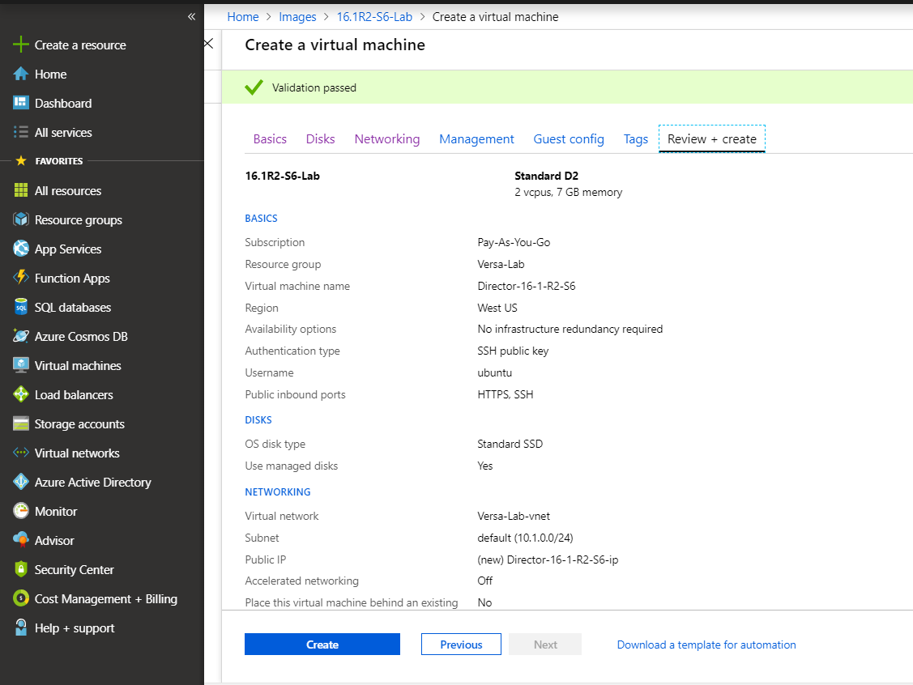The image size is (913, 685).
Task: Click the SQL databases icon
Action: pyautogui.click(x=21, y=307)
